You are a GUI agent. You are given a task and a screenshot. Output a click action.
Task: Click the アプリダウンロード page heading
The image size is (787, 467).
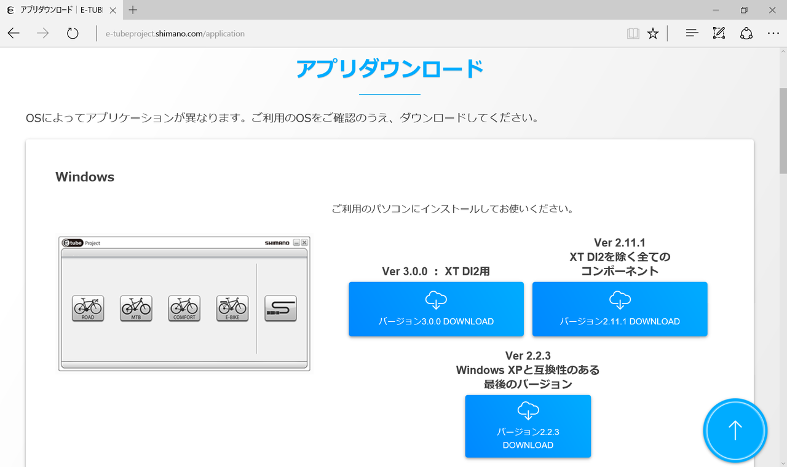tap(390, 69)
